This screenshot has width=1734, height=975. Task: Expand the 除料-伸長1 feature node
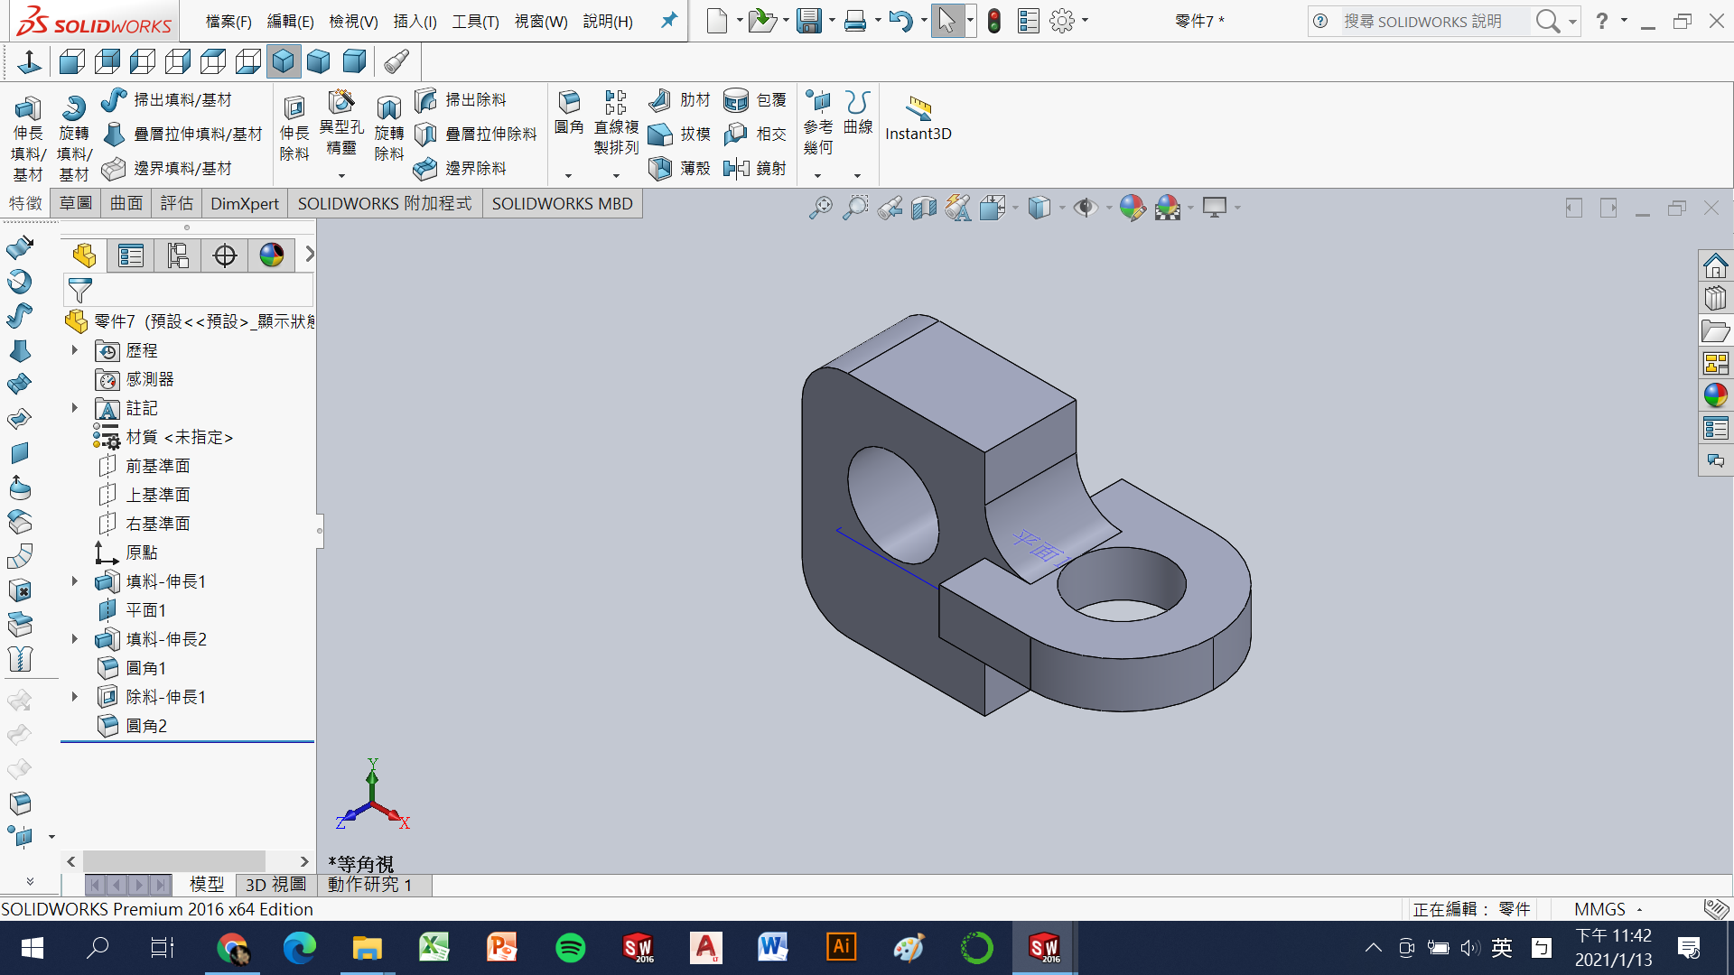pyautogui.click(x=75, y=697)
